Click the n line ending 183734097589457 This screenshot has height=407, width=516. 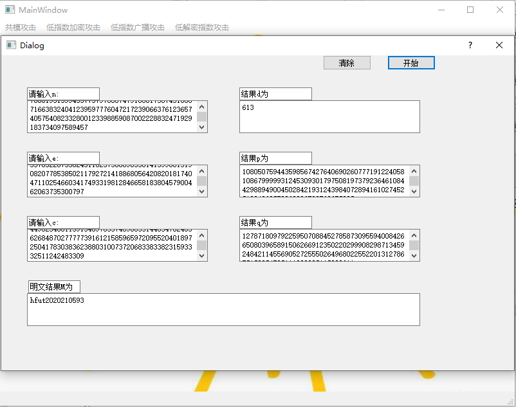tap(59, 127)
